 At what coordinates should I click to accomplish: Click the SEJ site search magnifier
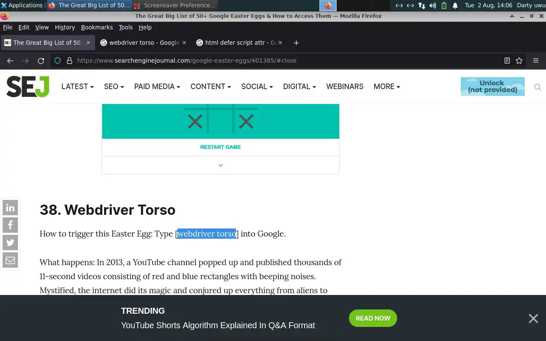tap(537, 87)
